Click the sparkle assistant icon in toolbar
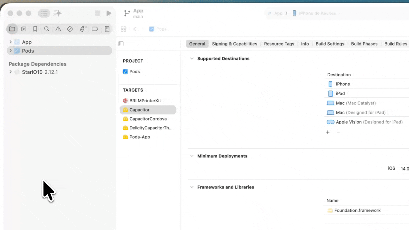 (58, 13)
